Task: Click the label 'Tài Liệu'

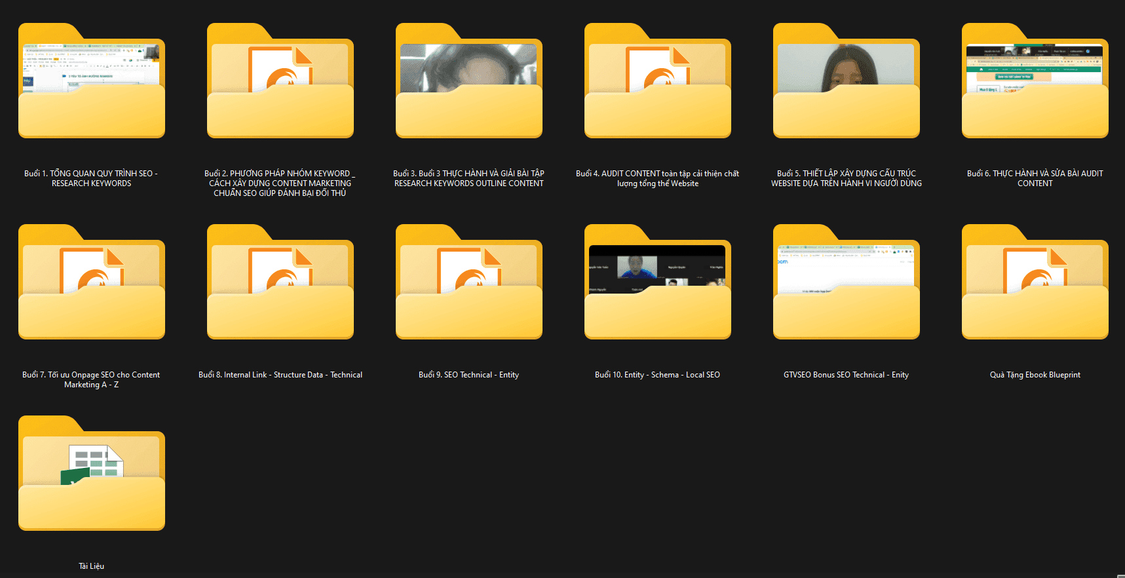Action: [92, 566]
